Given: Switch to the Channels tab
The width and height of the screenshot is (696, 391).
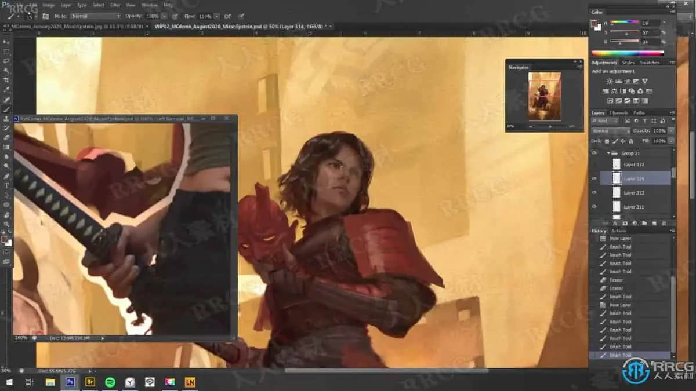Looking at the screenshot, I should click(x=618, y=112).
